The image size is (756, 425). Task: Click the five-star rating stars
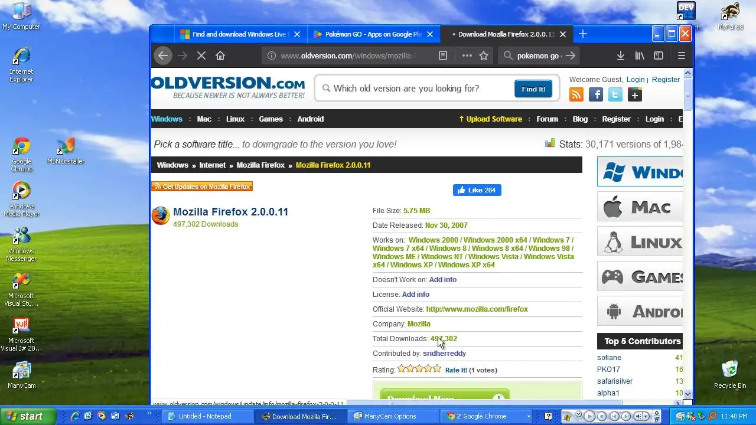pyautogui.click(x=419, y=369)
